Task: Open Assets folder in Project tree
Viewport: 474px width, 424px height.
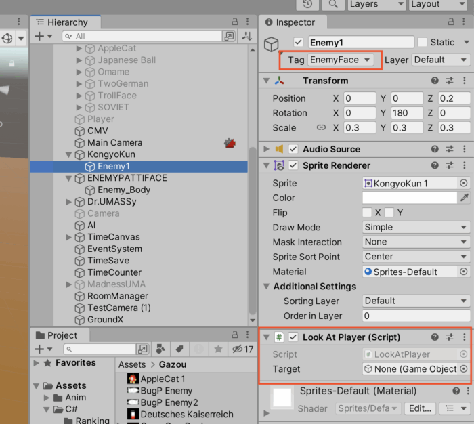Action: [x=71, y=385]
